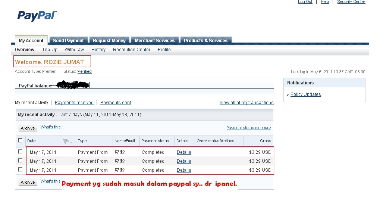
Task: Click the lower Archive button
Action: (x=28, y=182)
